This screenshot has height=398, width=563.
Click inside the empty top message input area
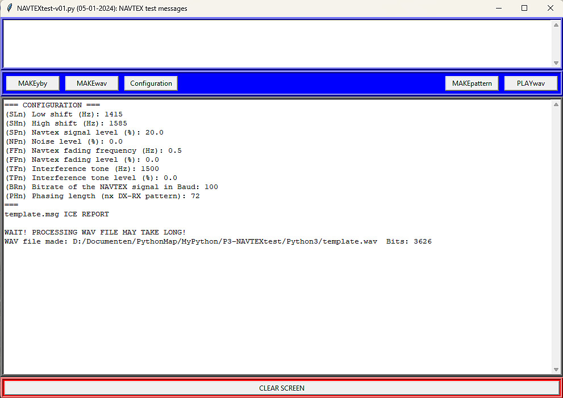point(277,44)
